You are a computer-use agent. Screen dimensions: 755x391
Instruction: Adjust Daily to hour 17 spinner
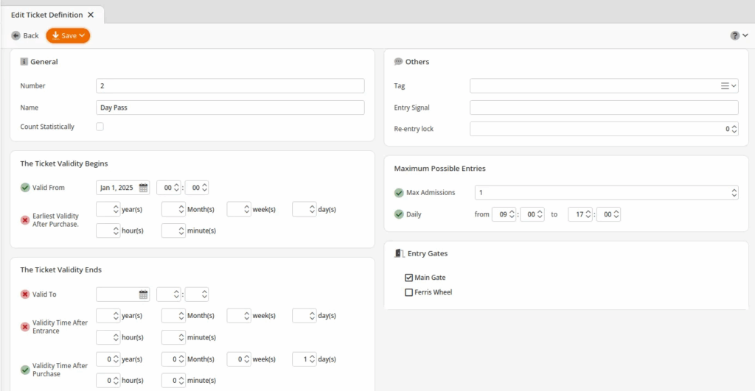pos(588,214)
